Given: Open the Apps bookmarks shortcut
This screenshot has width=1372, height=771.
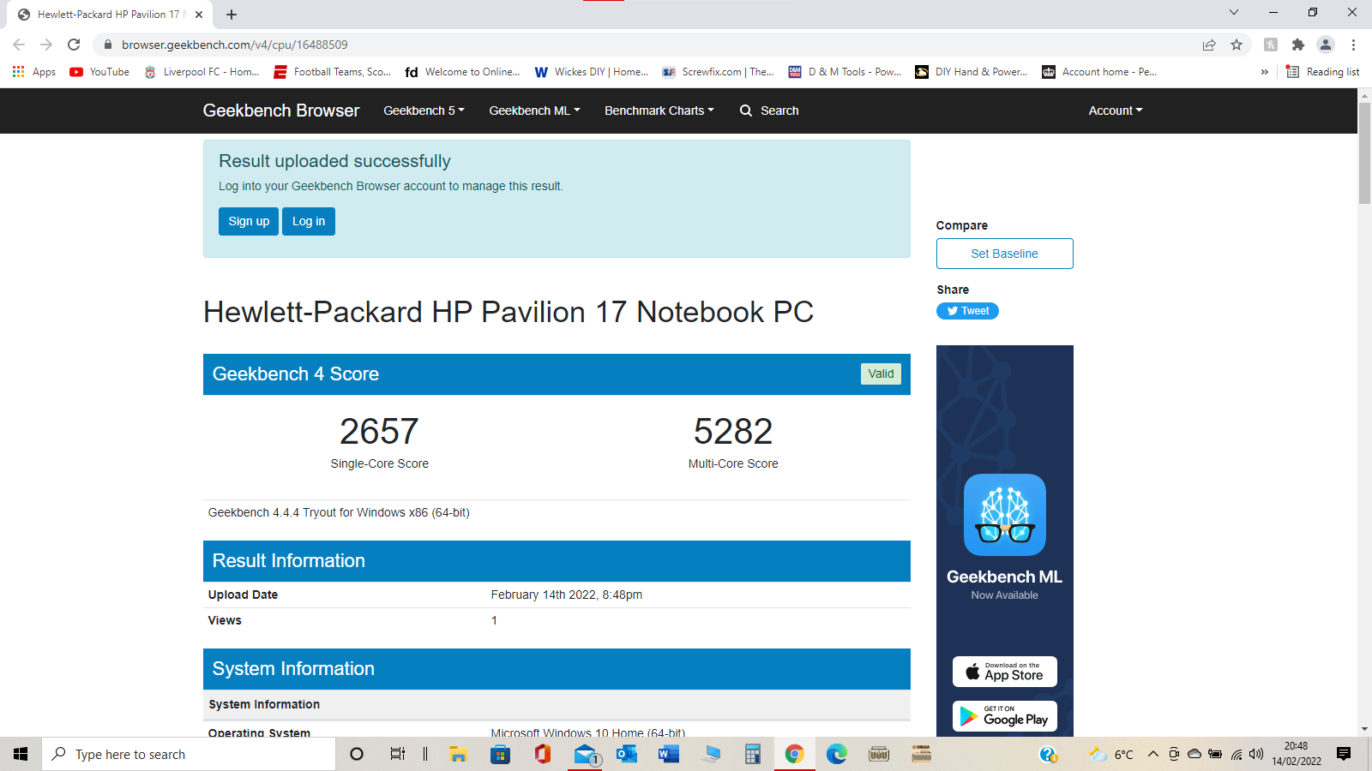Looking at the screenshot, I should (34, 72).
